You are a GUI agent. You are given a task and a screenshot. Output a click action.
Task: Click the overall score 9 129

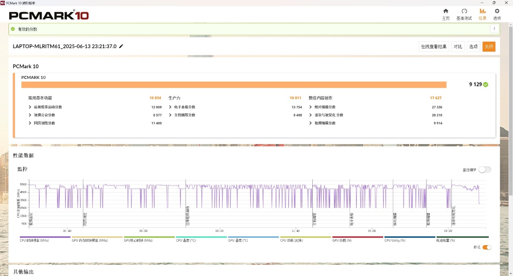pyautogui.click(x=475, y=85)
